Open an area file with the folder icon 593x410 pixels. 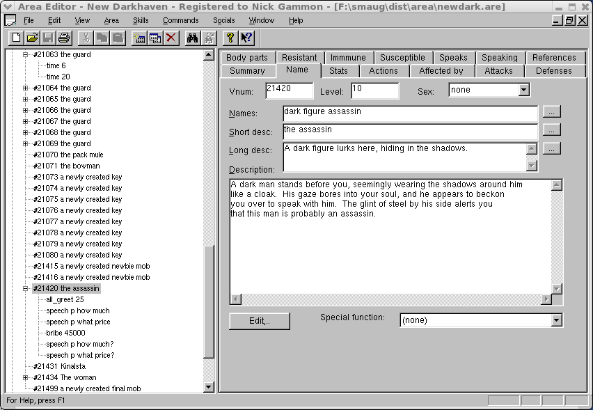(32, 38)
